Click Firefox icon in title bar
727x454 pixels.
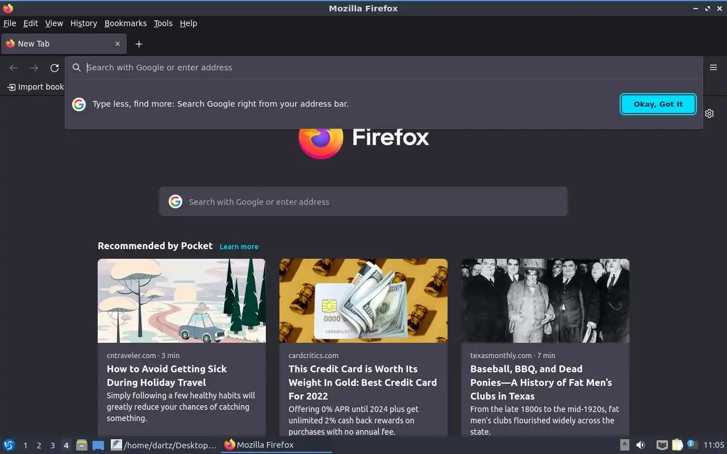[8, 8]
